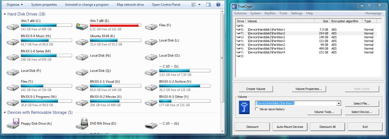Sort by Size column header

(322, 21)
